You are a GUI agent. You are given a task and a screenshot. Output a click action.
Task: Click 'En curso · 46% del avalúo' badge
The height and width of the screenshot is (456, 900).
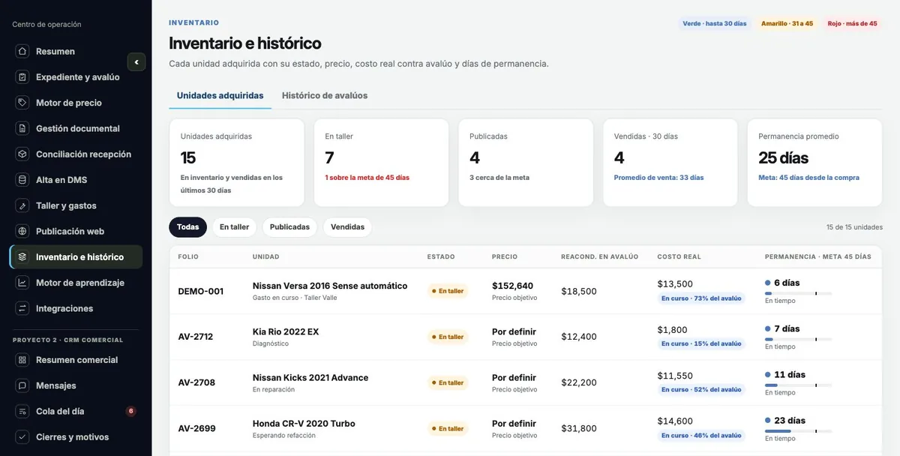coord(701,435)
